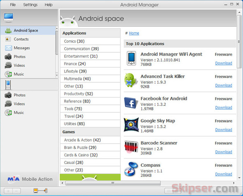Open the Tools (75) category
The width and height of the screenshot is (243, 196).
[x=90, y=109]
